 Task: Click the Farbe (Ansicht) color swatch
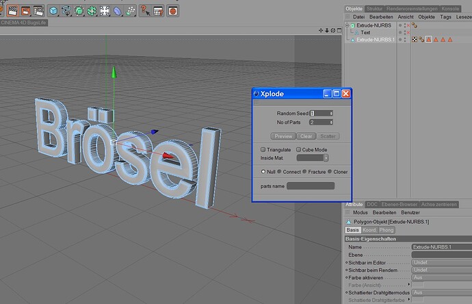coord(417,285)
